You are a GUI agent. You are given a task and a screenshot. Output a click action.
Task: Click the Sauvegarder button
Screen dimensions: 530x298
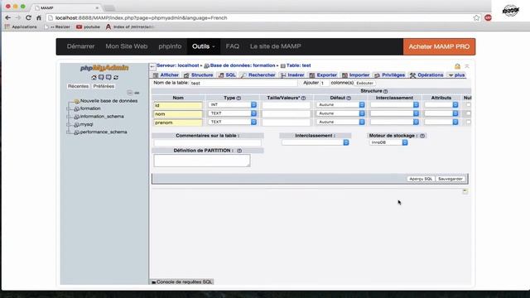(450, 179)
